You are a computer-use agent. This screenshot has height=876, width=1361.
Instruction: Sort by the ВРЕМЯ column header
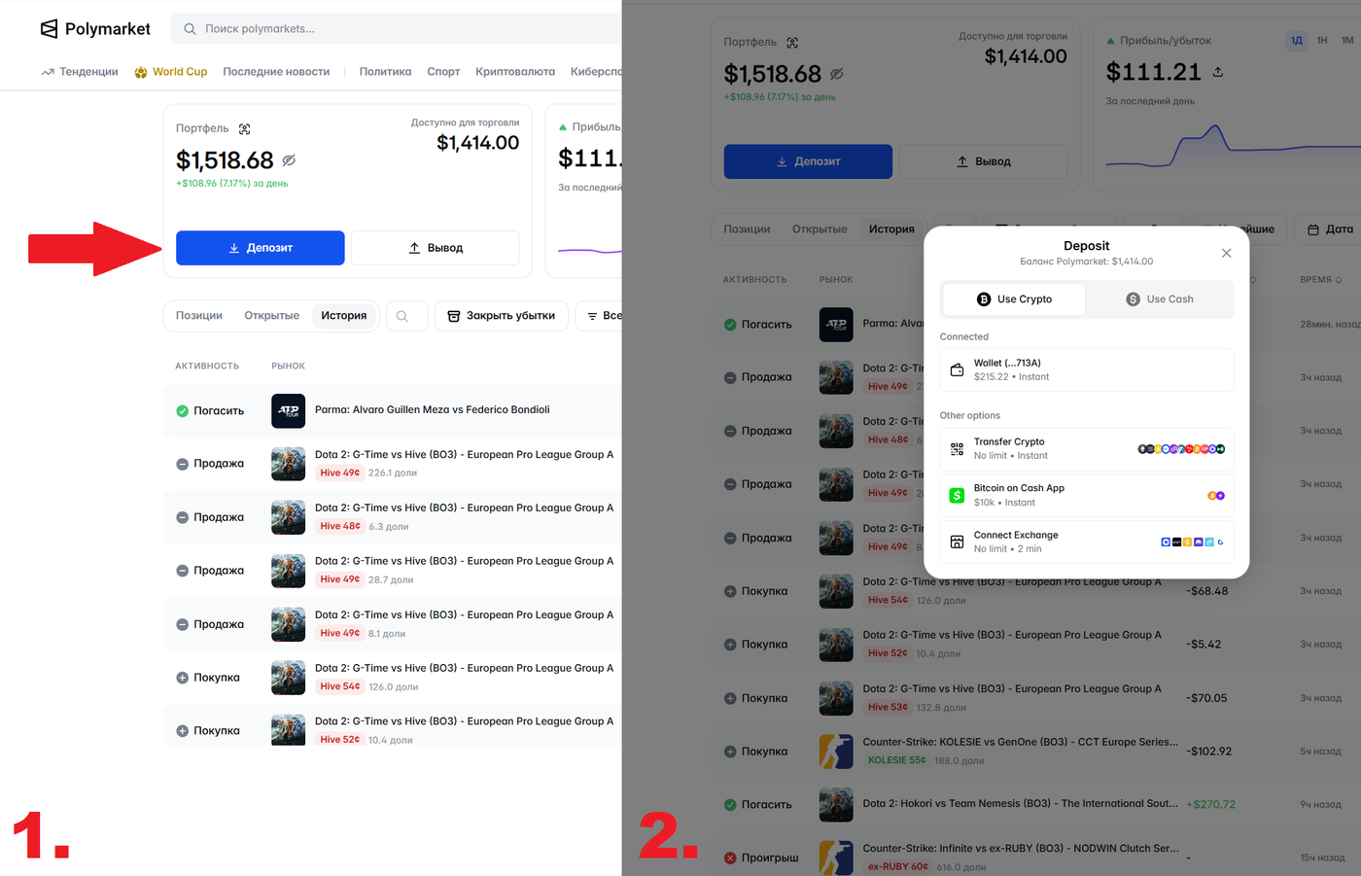(1321, 280)
